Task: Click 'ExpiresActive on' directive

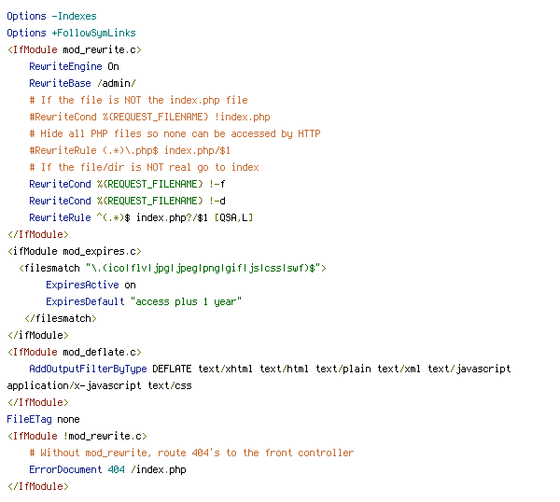Action: [91, 285]
